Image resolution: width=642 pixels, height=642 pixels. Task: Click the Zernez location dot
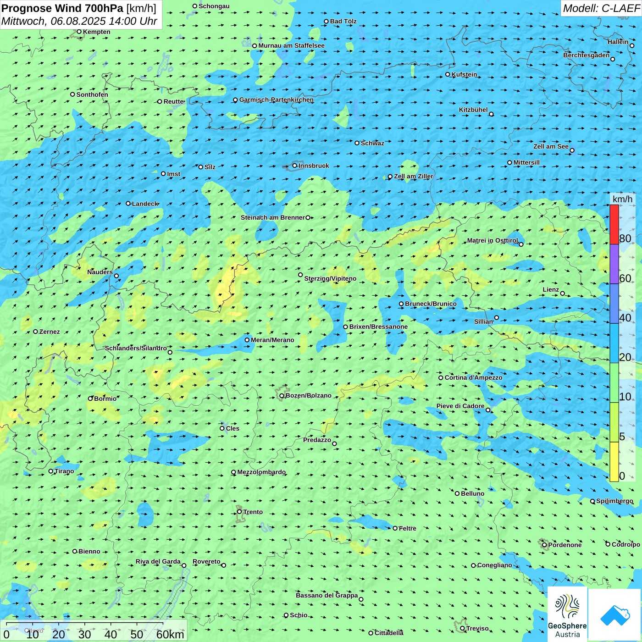click(36, 332)
